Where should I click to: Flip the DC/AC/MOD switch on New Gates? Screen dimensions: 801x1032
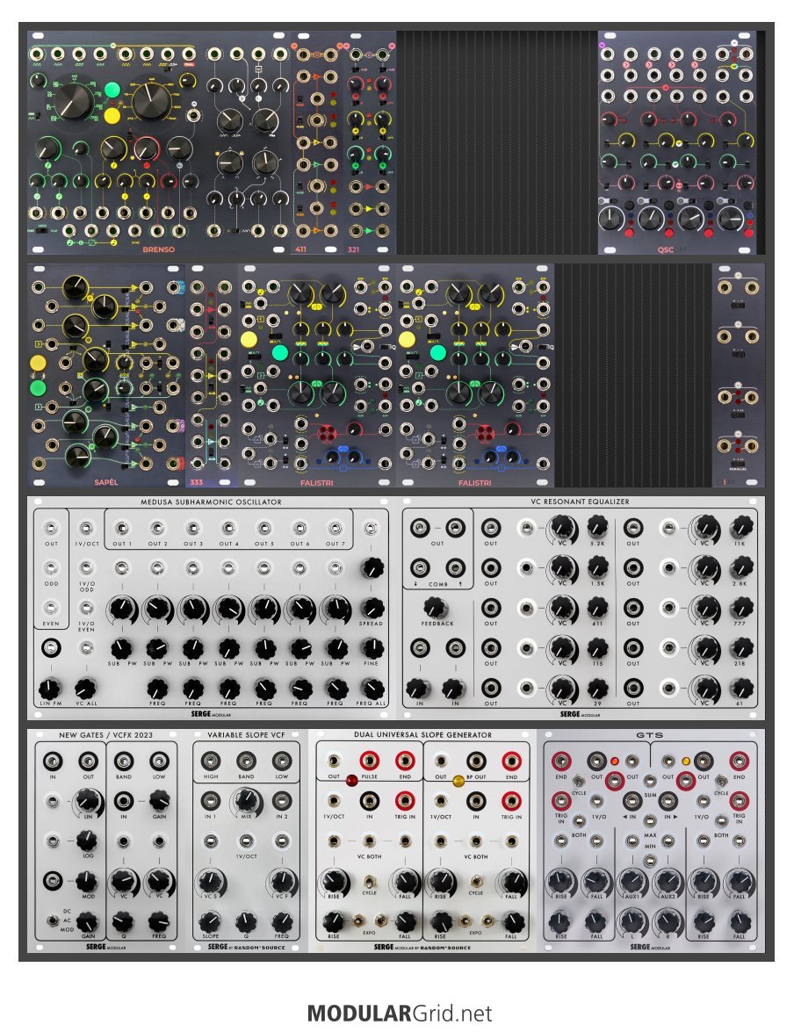51,920
